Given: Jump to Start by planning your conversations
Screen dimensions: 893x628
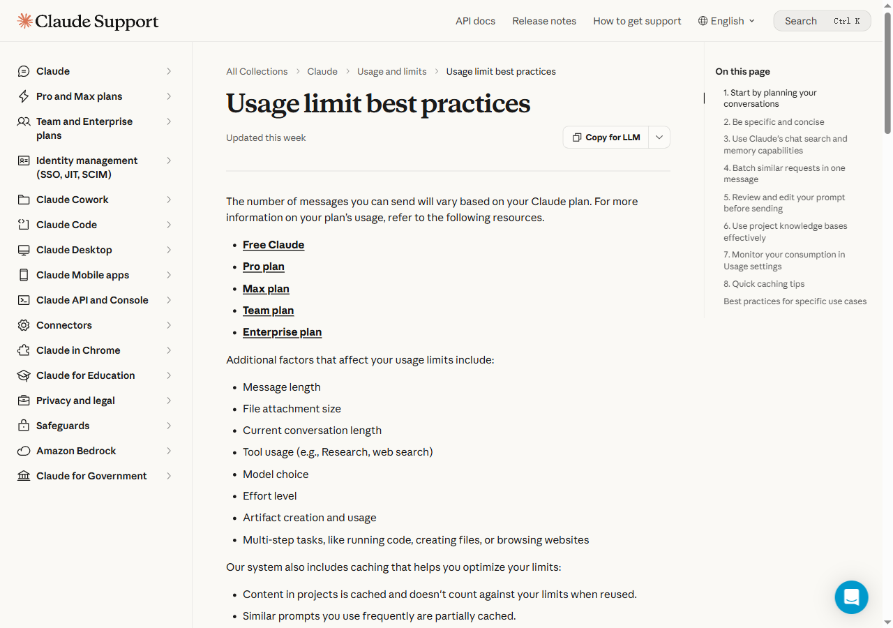Looking at the screenshot, I should [770, 98].
